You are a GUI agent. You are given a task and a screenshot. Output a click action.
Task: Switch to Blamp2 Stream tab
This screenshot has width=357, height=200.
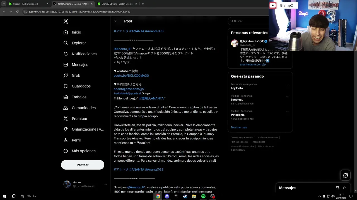(x=118, y=4)
